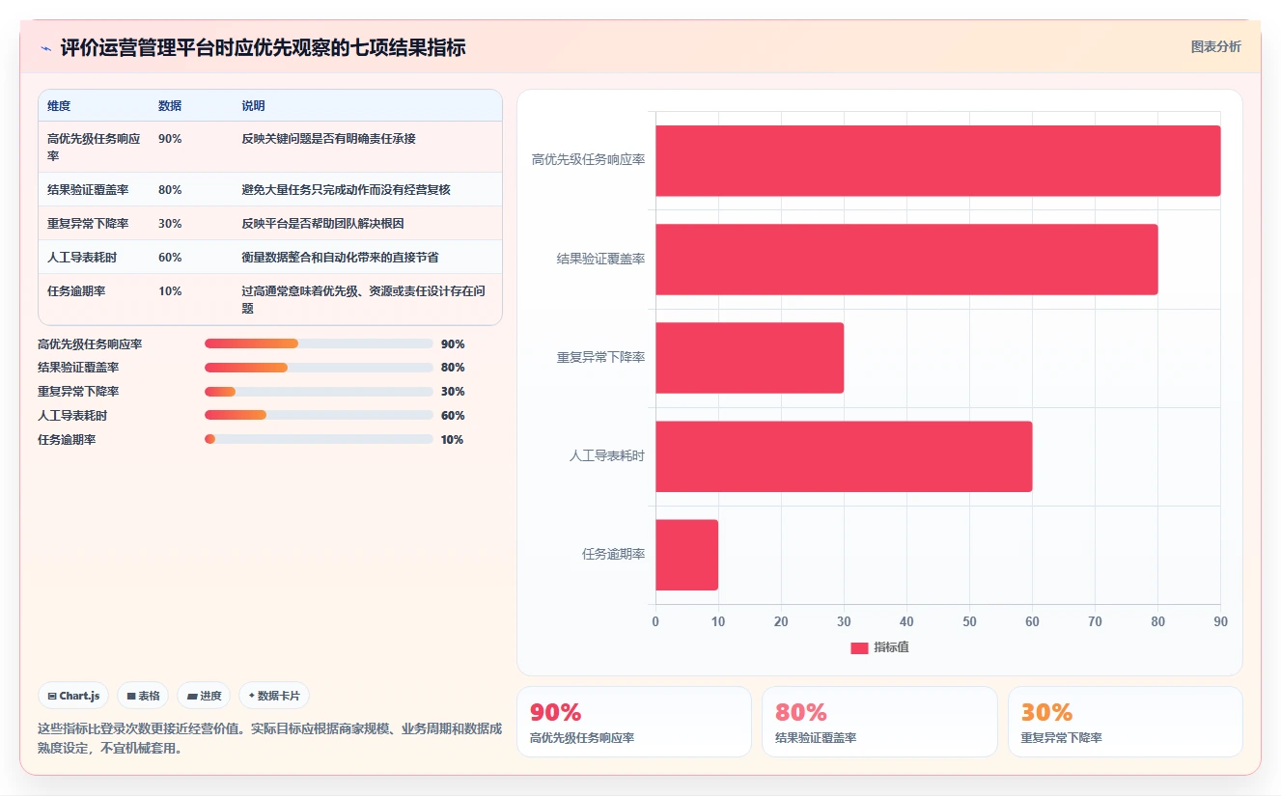Open the 90% 高优先级任务响应率 data card
The image size is (1281, 796).
point(633,722)
